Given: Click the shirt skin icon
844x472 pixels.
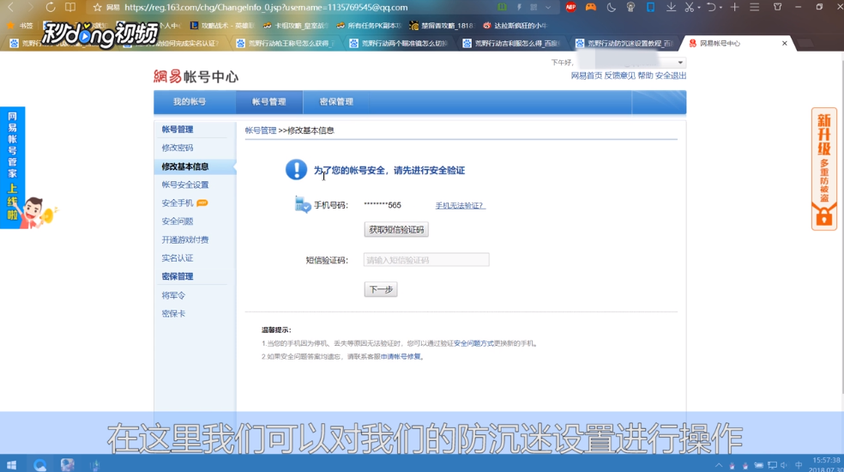Looking at the screenshot, I should point(778,7).
